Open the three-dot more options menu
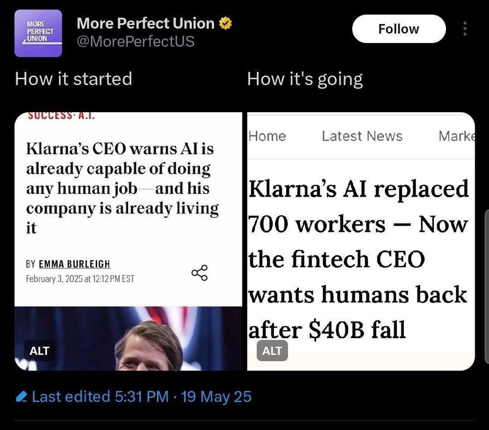489x430 pixels. click(x=465, y=29)
